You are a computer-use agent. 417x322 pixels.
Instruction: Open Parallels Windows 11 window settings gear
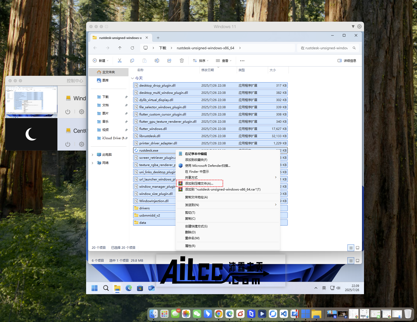click(359, 27)
